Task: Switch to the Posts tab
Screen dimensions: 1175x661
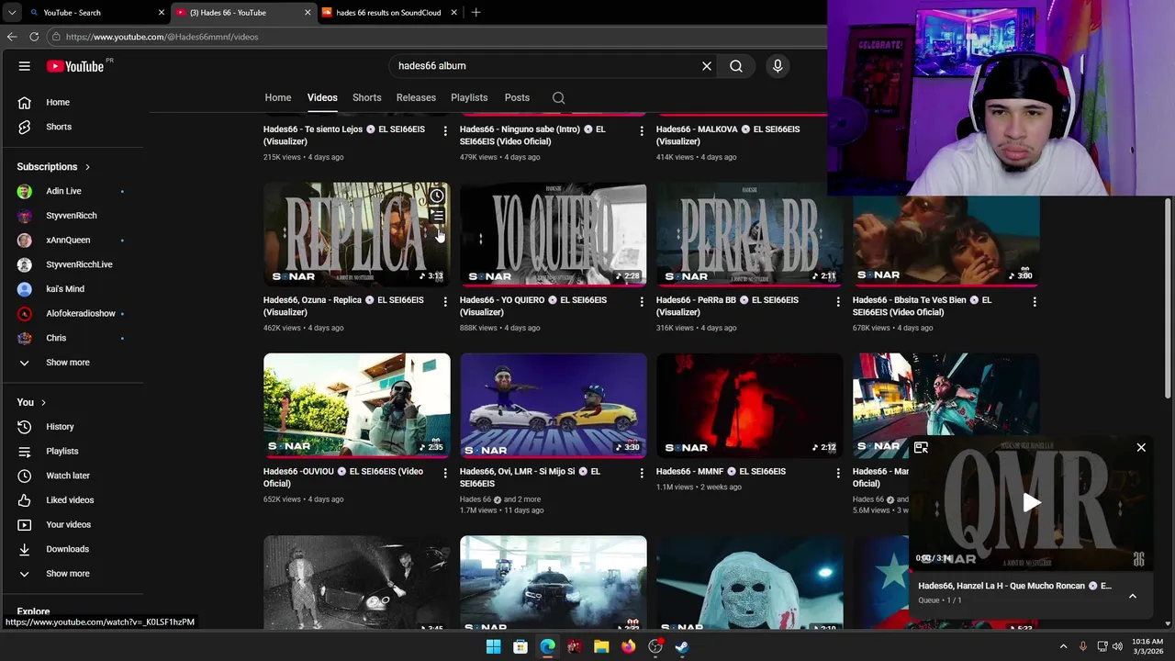Action: click(517, 97)
